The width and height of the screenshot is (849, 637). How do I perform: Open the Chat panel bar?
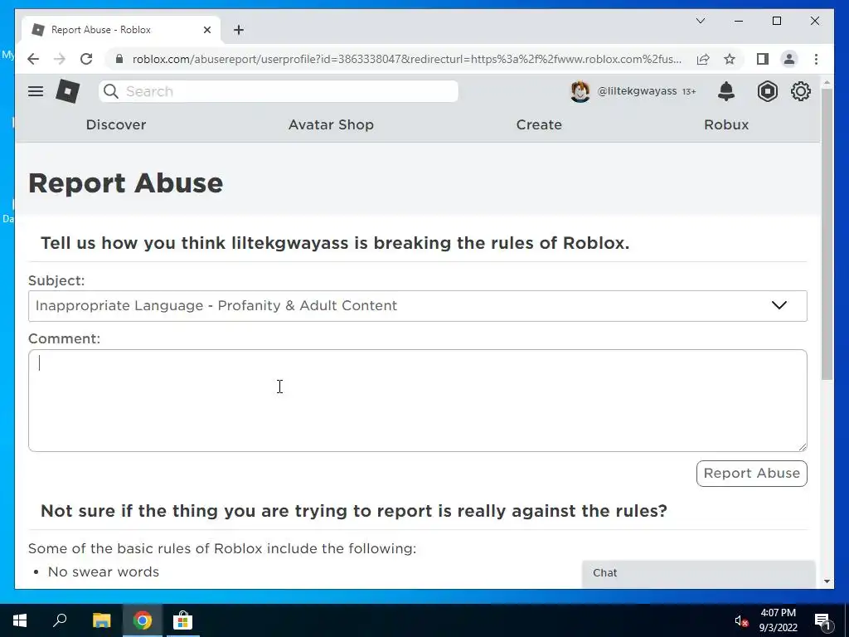coord(698,573)
